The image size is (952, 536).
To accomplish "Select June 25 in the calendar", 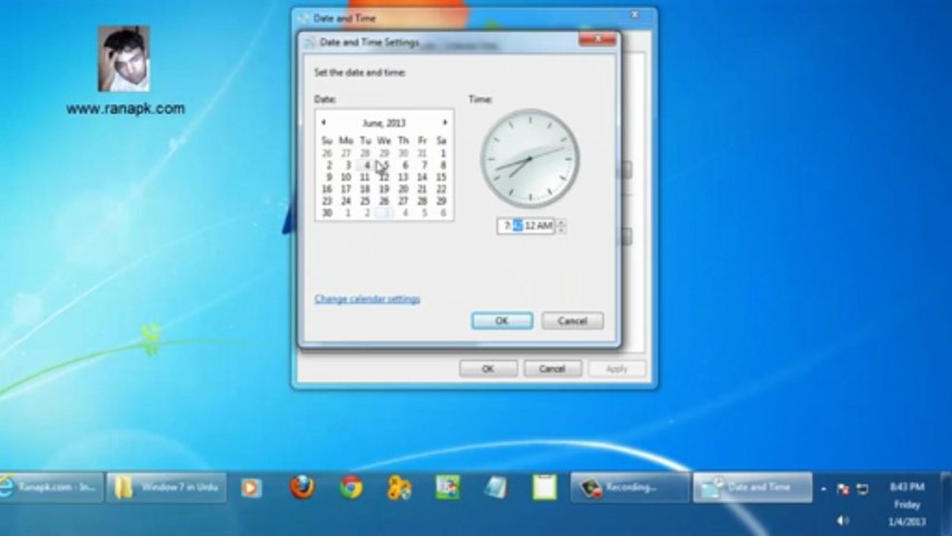I will (x=365, y=201).
